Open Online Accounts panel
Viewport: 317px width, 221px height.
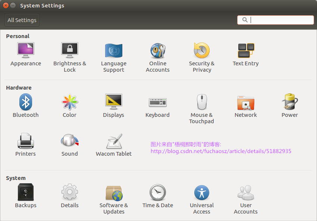[158, 57]
